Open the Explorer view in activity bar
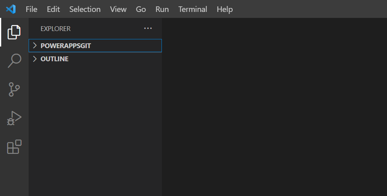 (x=14, y=32)
